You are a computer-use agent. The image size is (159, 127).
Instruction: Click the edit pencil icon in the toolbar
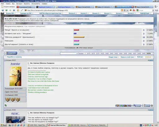point(22,10)
